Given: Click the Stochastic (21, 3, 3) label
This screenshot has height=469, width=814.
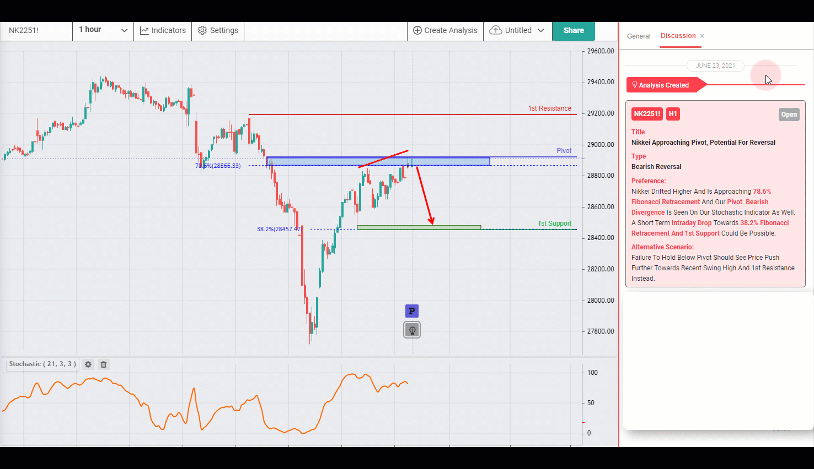Looking at the screenshot, I should tap(42, 364).
